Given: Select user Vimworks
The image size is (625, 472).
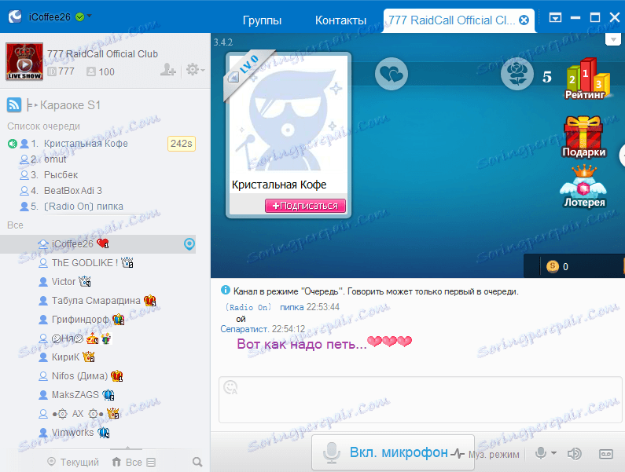Looking at the screenshot, I should point(72,433).
